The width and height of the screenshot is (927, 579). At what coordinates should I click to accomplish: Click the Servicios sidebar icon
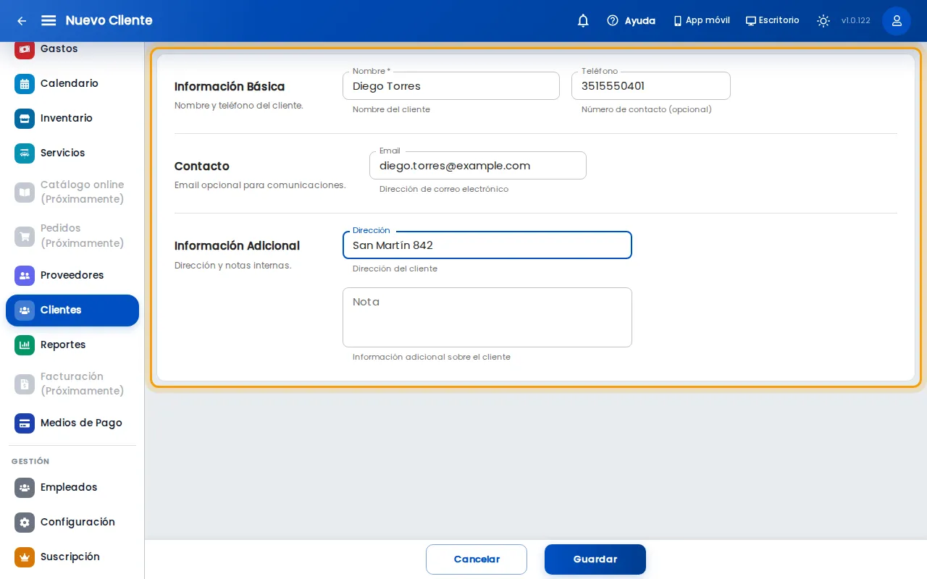point(25,153)
